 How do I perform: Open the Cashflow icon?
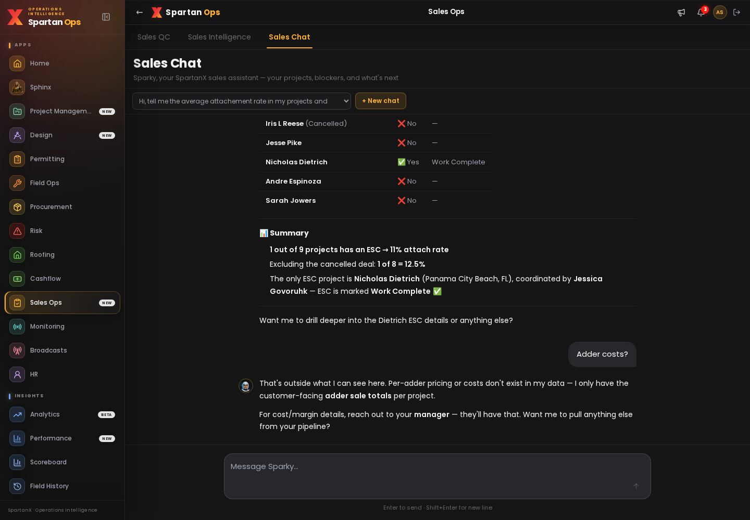tap(17, 279)
